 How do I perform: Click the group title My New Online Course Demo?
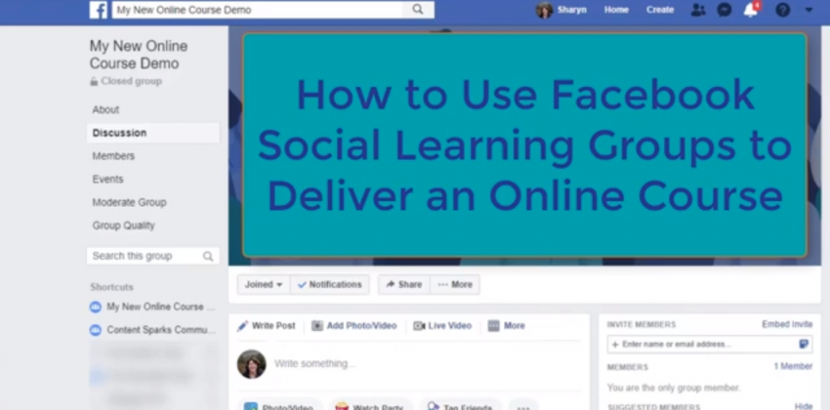(139, 55)
